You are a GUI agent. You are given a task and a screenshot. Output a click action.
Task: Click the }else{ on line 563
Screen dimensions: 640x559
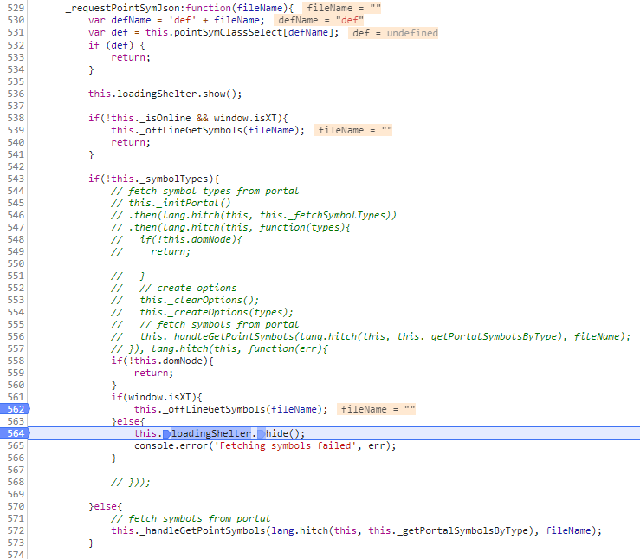(x=128, y=421)
